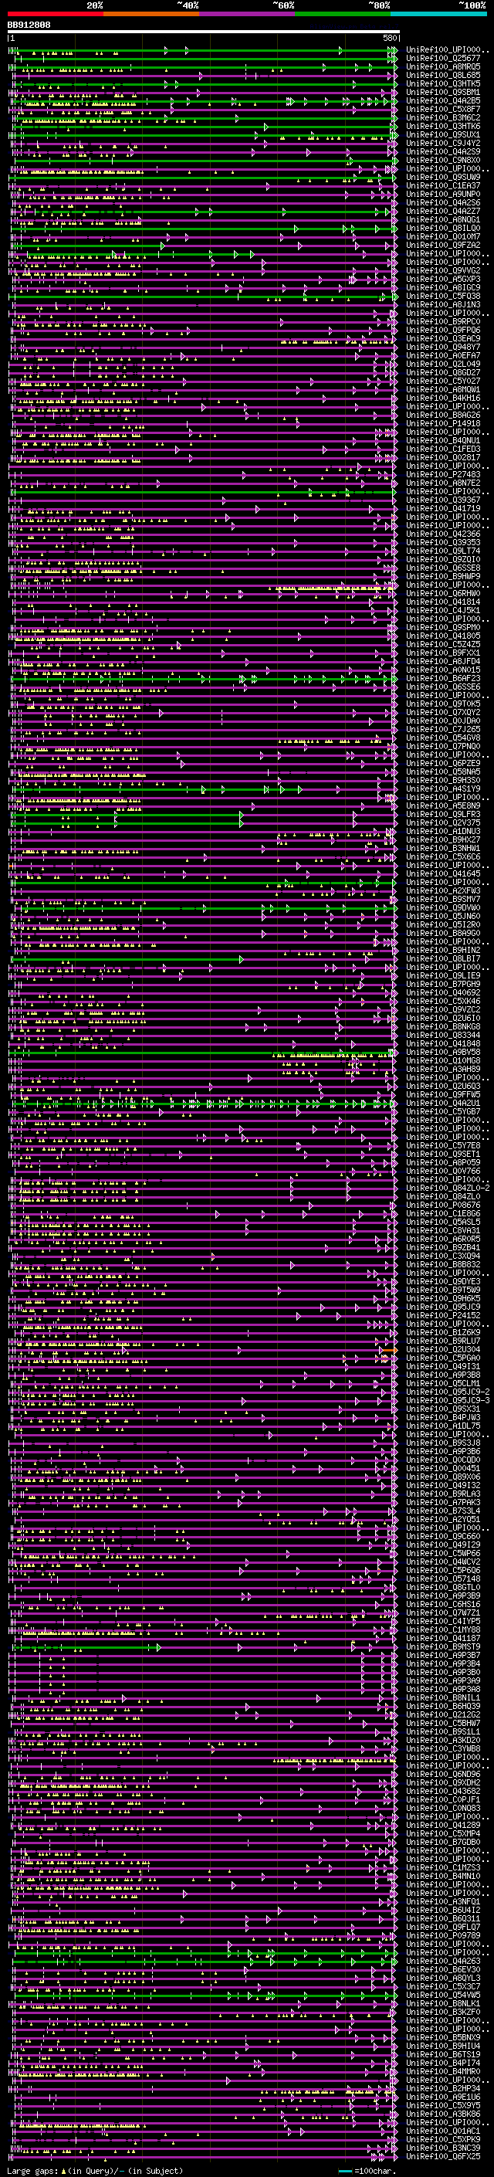Click the query end position label 580
The image size is (494, 2177).
pyautogui.click(x=389, y=38)
